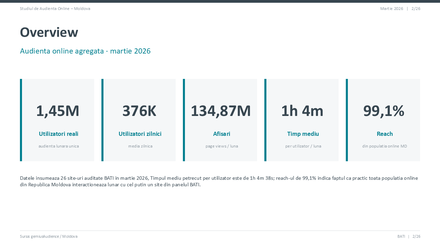Click the large 99,1% figure in the card

(x=384, y=111)
